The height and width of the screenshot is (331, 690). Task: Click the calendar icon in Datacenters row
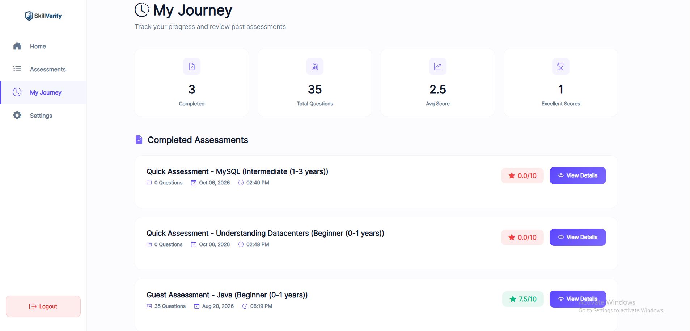pos(194,244)
